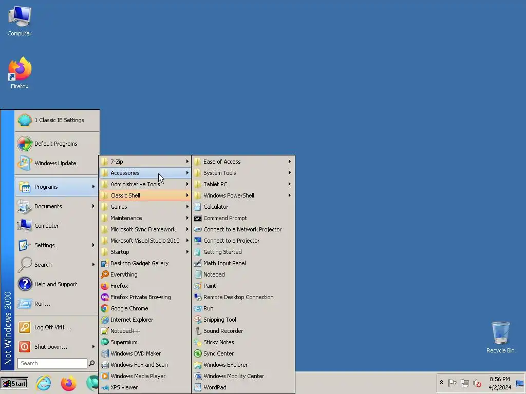Screen dimensions: 526x394
Task: Expand the Maintenance folder
Action: (x=145, y=218)
